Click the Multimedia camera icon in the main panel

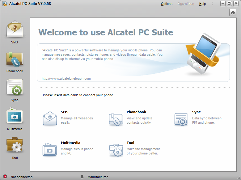pos(50,150)
